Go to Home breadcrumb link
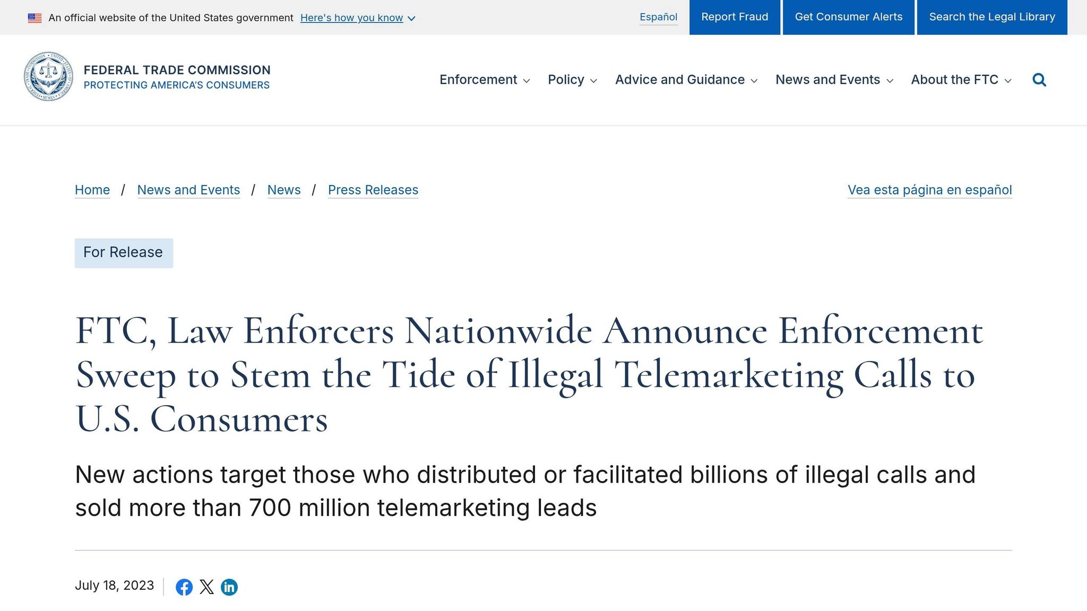Image resolution: width=1087 pixels, height=611 pixels. tap(92, 190)
